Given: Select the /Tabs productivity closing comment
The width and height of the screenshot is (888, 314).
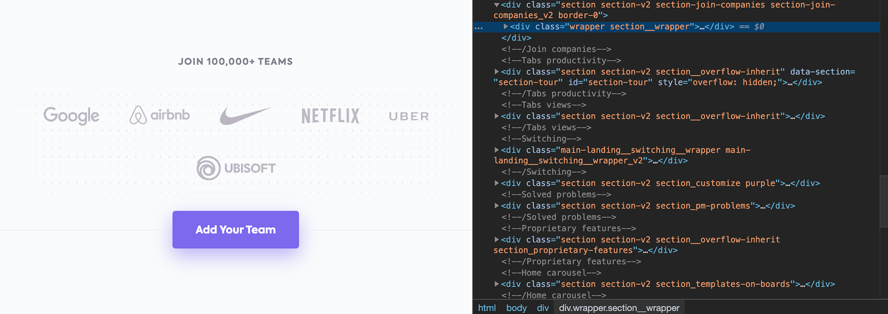Looking at the screenshot, I should [x=564, y=94].
